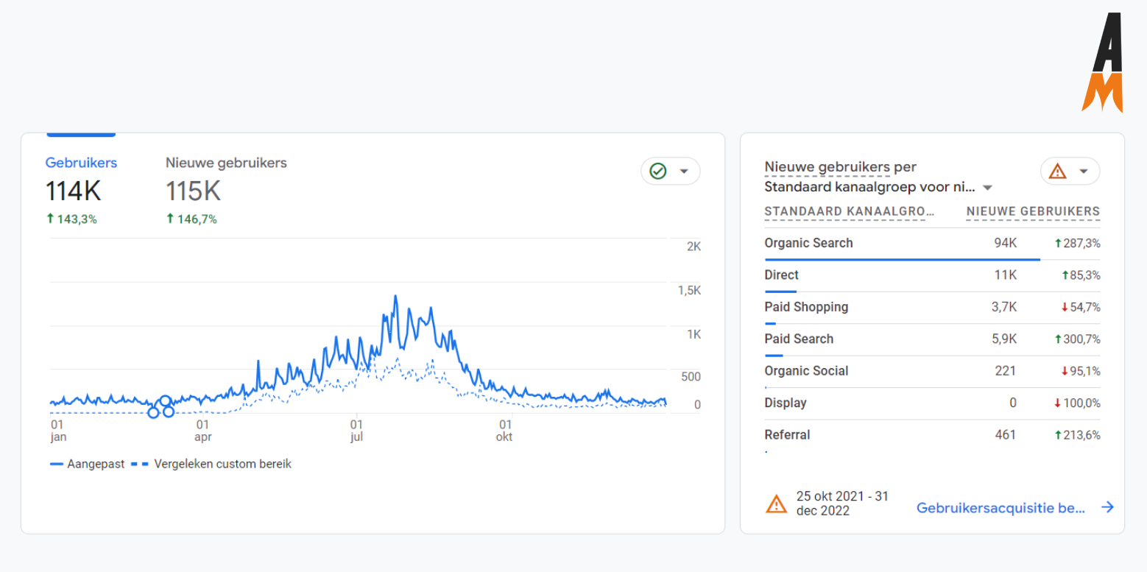
Task: Click the AM logo in top right
Action: click(1102, 63)
